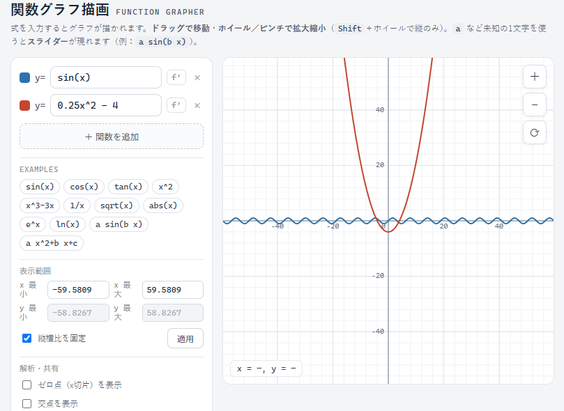Click the disabled y 最小 field −58.8267

pyautogui.click(x=78, y=313)
